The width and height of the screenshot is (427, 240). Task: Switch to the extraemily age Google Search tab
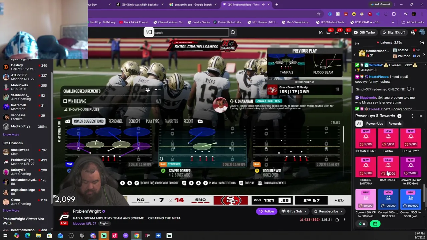(193, 5)
